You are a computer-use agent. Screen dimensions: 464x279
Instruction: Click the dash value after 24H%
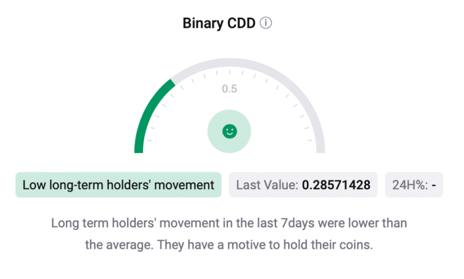coord(434,185)
